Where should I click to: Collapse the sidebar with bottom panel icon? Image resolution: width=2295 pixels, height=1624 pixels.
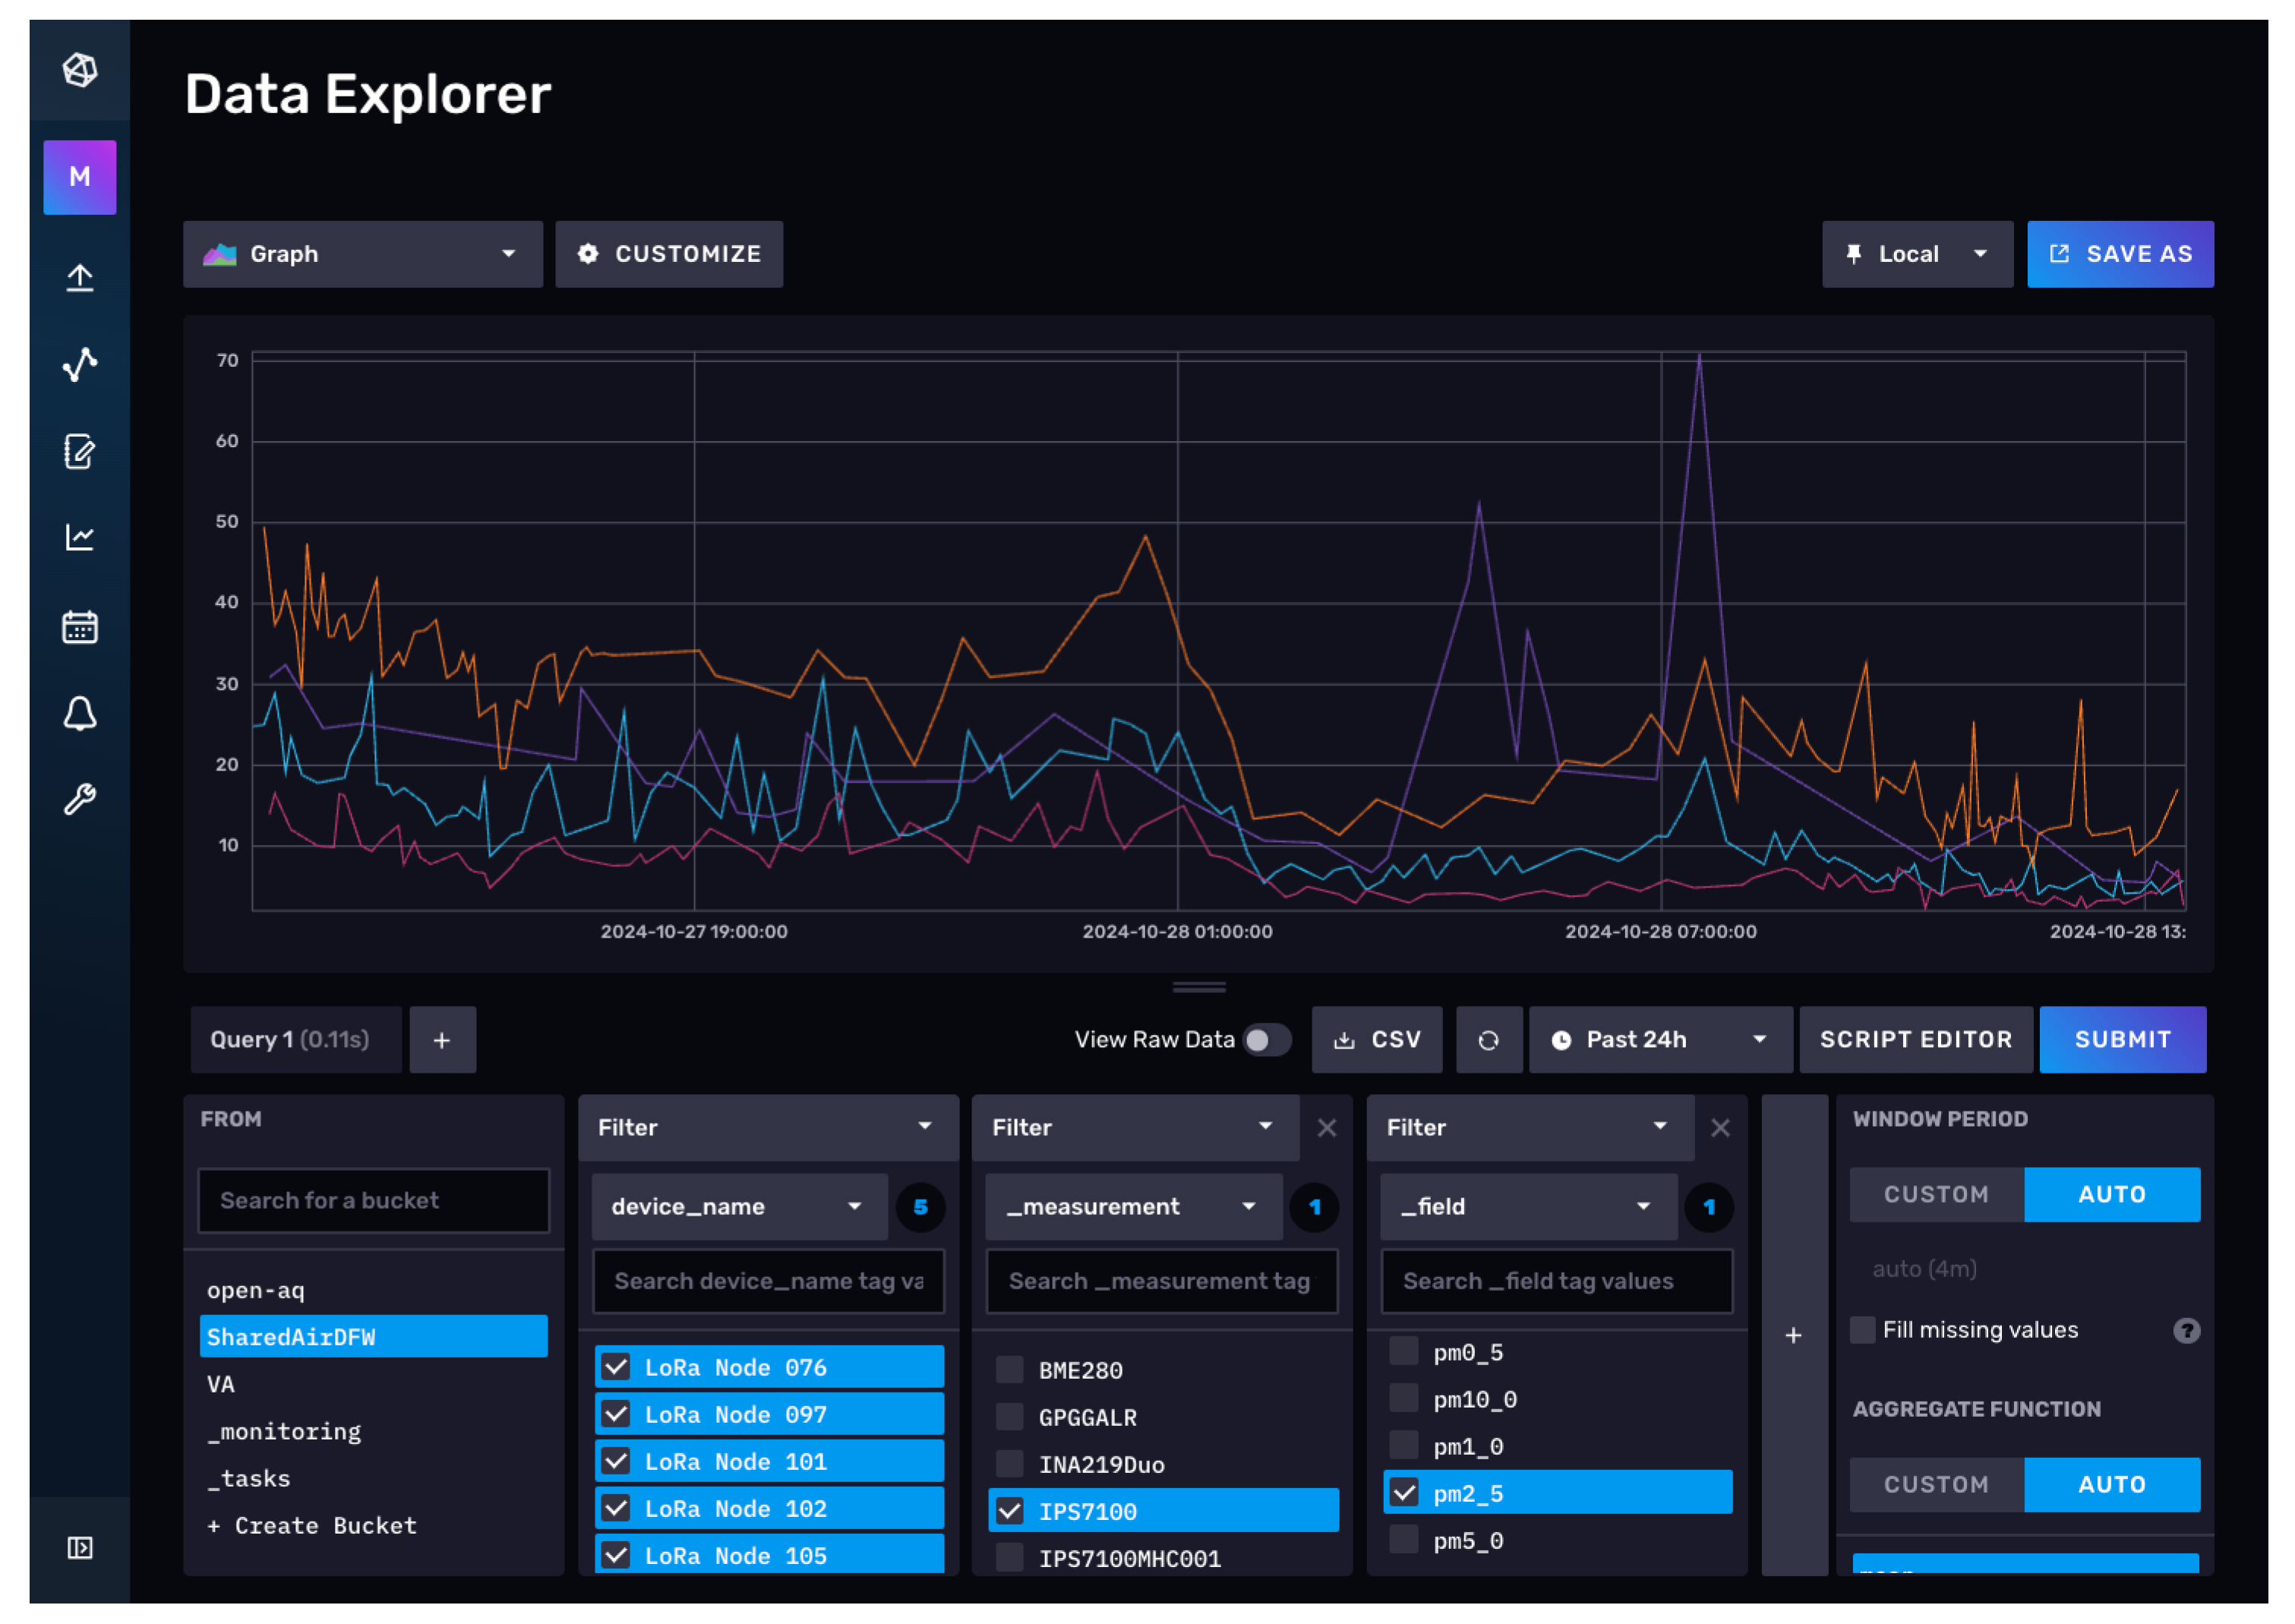coord(80,1547)
